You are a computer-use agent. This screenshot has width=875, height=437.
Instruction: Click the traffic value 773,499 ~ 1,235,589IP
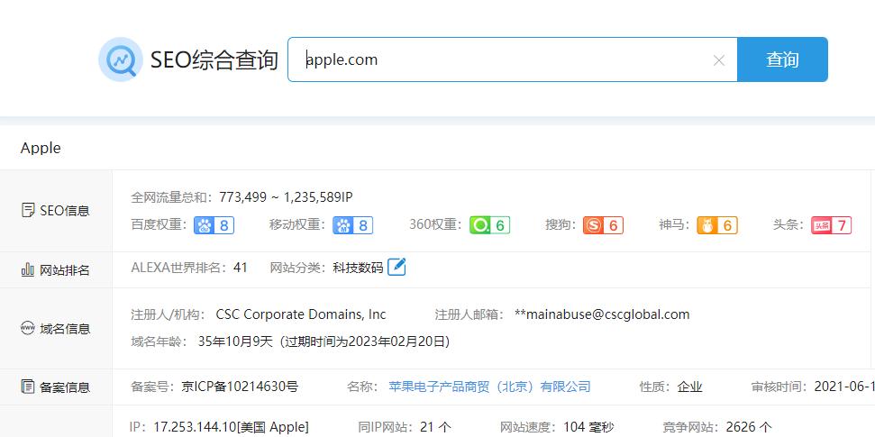point(286,197)
